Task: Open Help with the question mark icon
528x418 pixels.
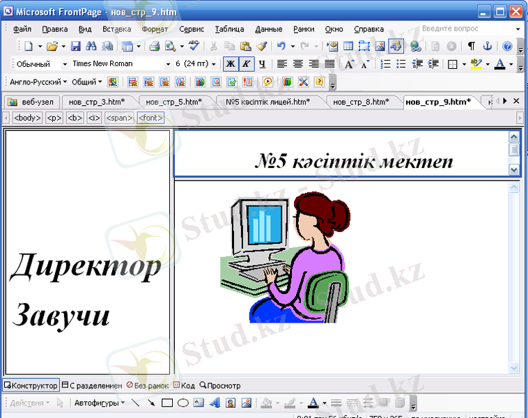Action: pos(507,46)
